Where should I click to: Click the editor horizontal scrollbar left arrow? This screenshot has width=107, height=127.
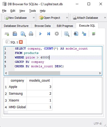tap(6, 73)
